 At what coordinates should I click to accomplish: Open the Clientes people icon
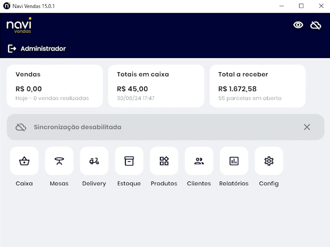[x=199, y=161]
